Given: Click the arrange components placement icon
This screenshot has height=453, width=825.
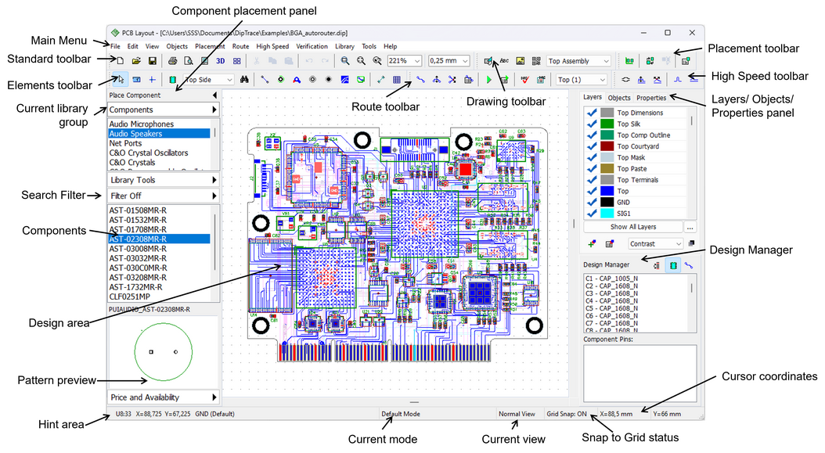Looking at the screenshot, I should pyautogui.click(x=629, y=61).
